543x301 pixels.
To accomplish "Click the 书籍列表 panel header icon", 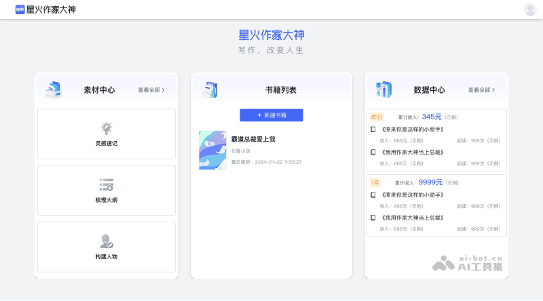I will (x=210, y=89).
